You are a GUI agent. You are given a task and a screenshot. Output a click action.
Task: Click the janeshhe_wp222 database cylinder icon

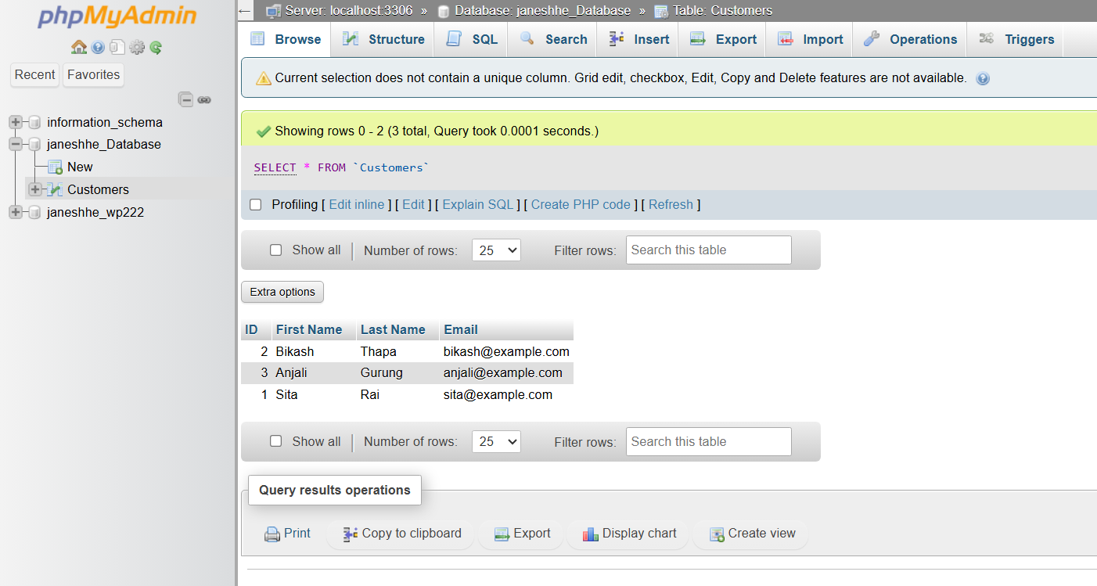[x=34, y=212]
